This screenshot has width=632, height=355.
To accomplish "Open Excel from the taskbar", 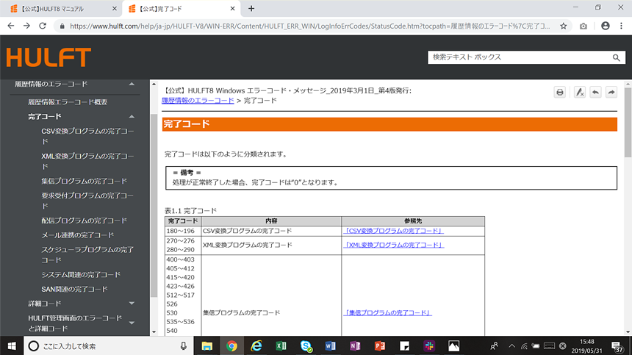I will 281,345.
